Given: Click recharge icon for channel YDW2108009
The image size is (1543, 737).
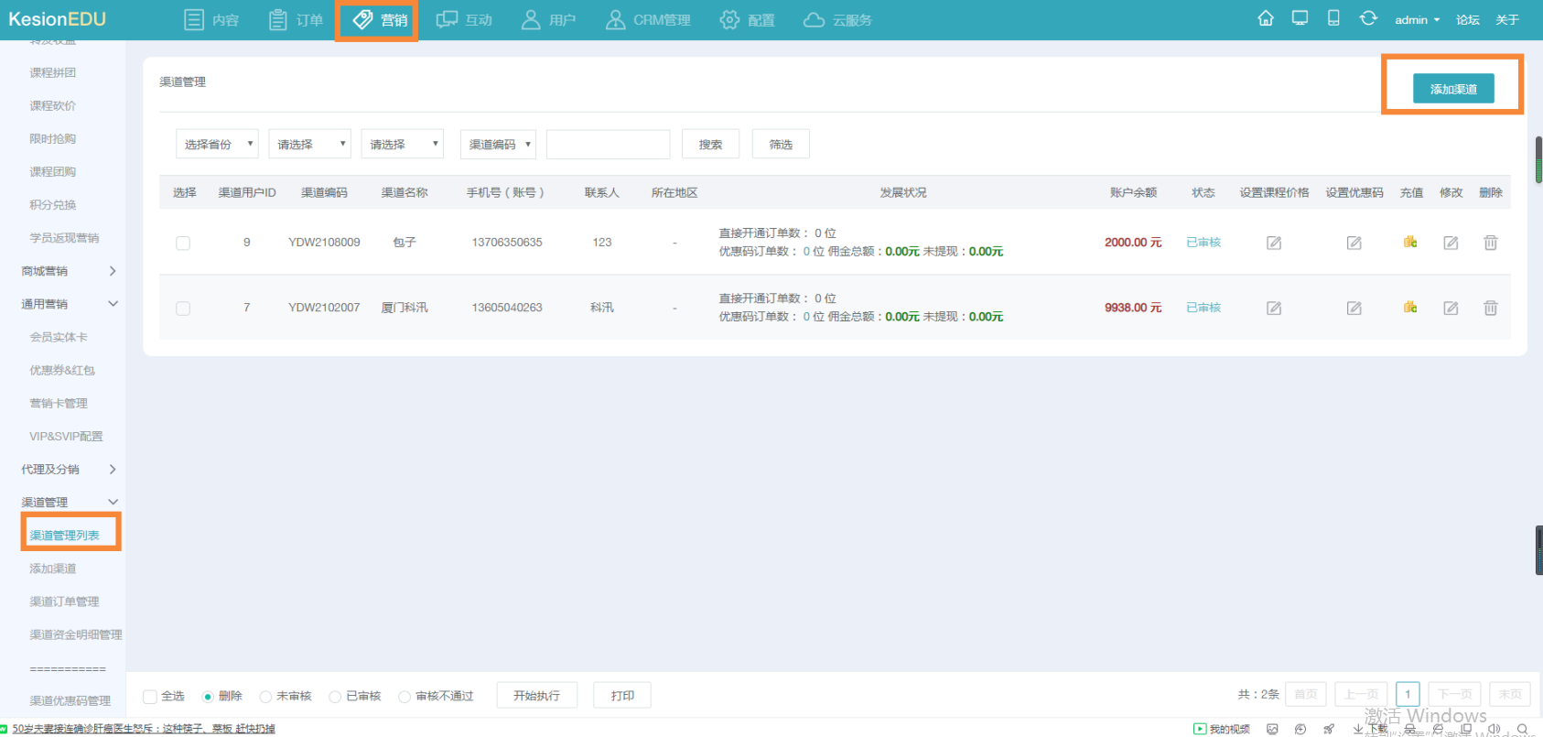Looking at the screenshot, I should coord(1410,243).
